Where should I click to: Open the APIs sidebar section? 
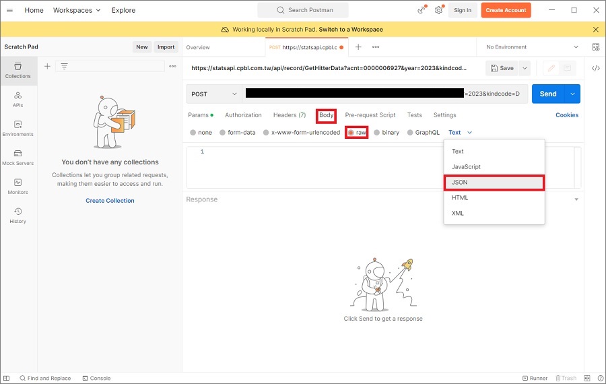pos(18,99)
